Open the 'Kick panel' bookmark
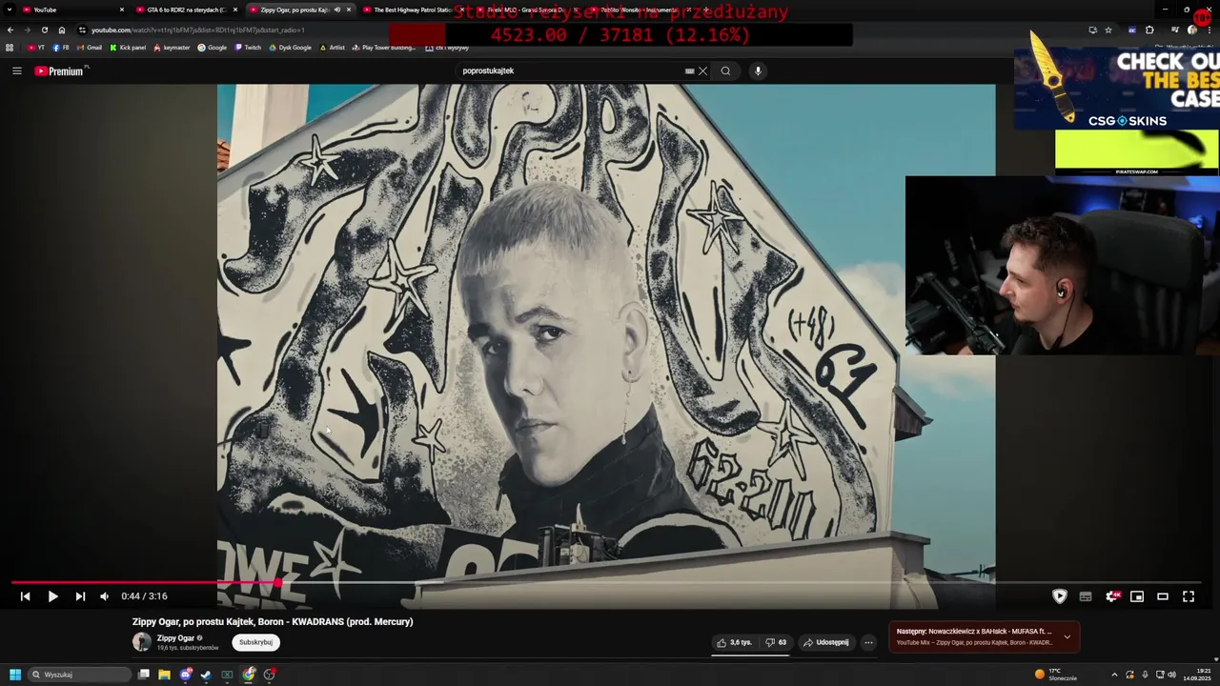Image resolution: width=1220 pixels, height=686 pixels. (128, 48)
